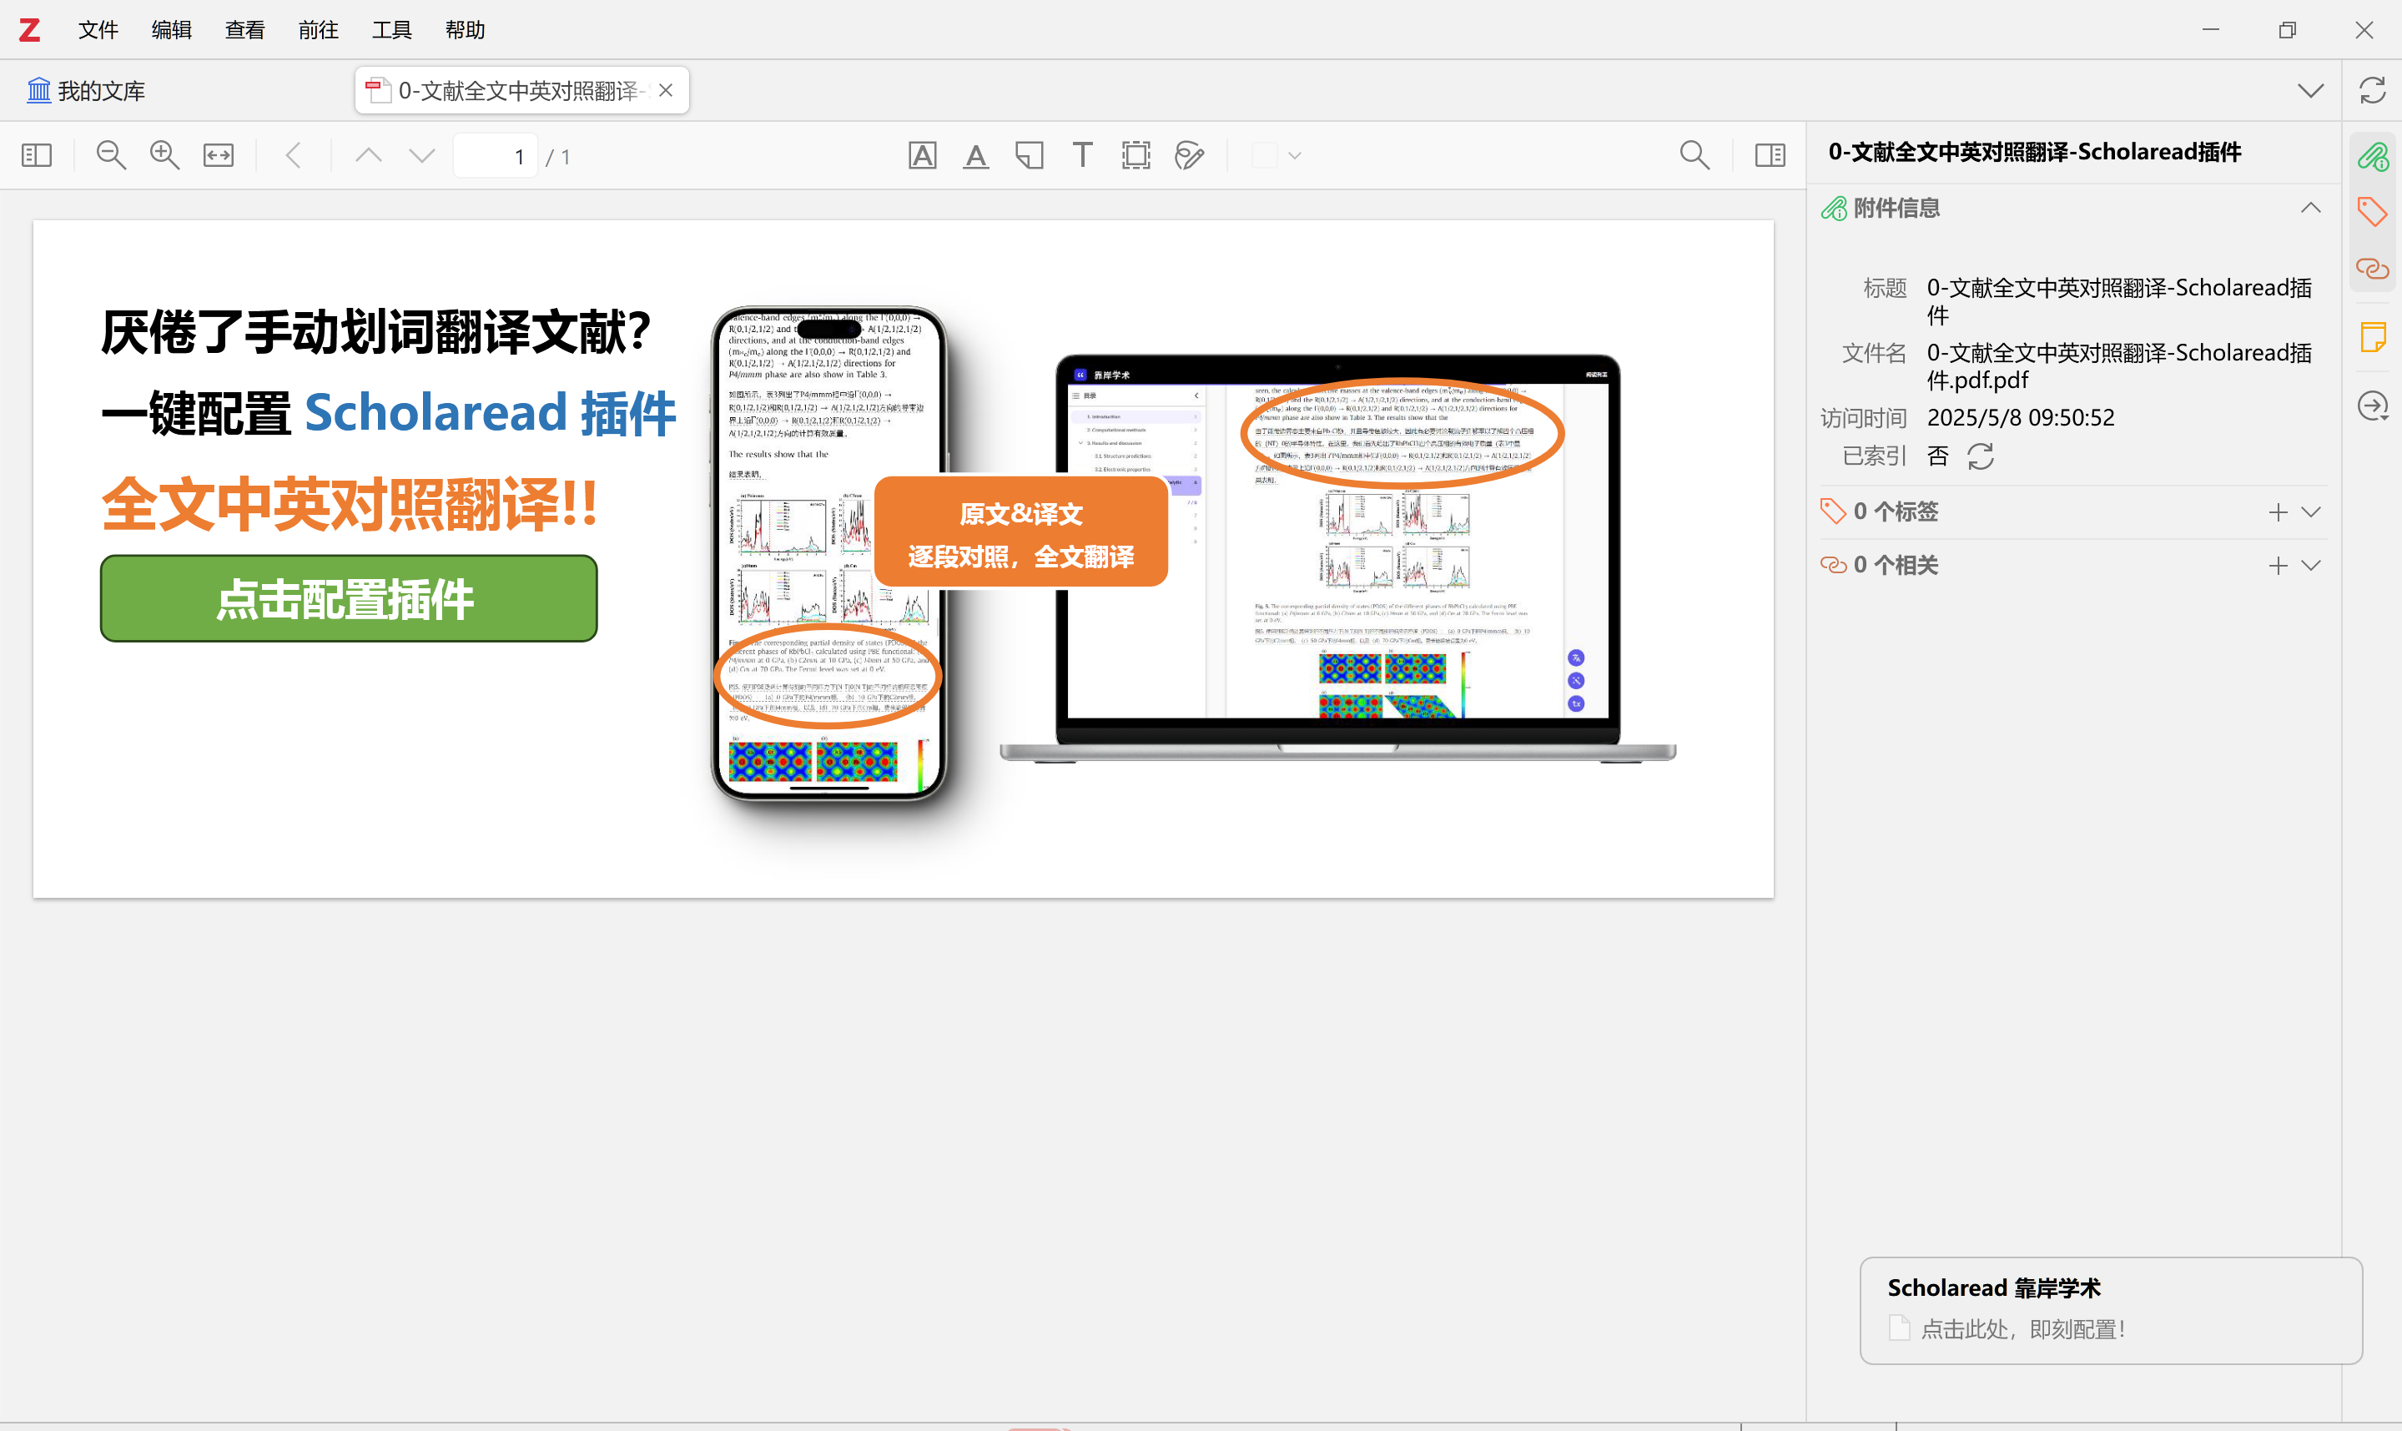Select the add text annotation tool

tap(1081, 155)
